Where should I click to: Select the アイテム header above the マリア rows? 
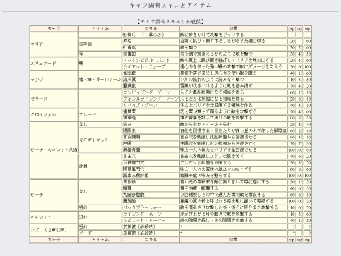click(x=100, y=28)
